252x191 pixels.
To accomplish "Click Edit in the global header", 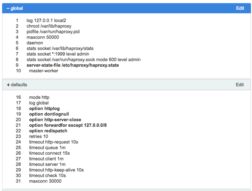I will 240,8.
